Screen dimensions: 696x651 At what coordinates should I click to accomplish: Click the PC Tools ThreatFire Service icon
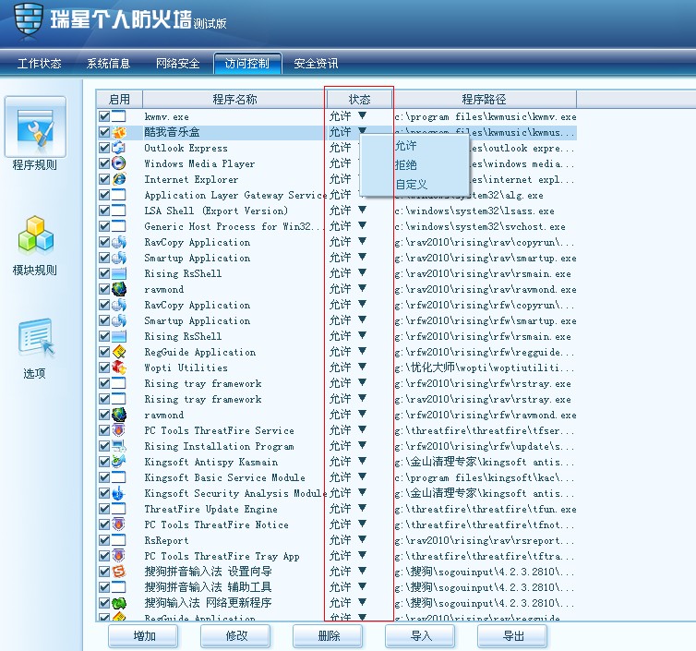[118, 430]
